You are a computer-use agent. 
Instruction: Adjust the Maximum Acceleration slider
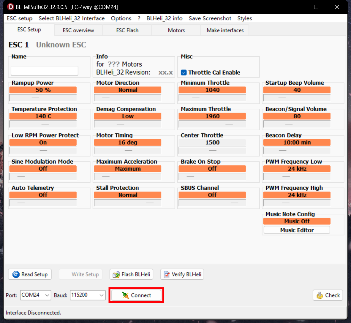coord(128,177)
